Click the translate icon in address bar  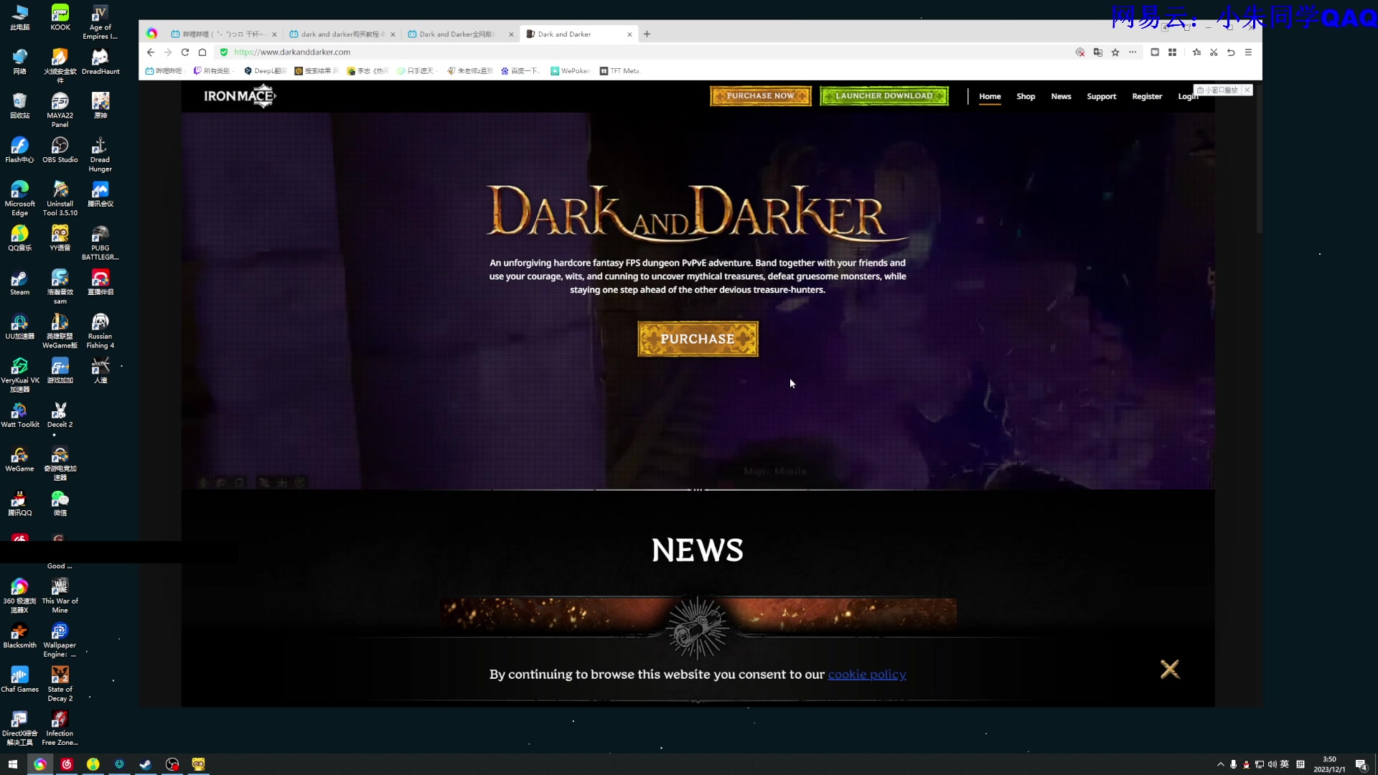(1098, 52)
